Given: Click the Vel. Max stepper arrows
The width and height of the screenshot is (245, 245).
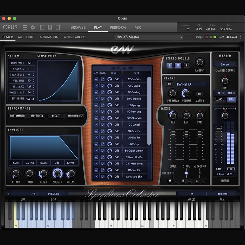Looking at the screenshot, I should (x=34, y=87).
